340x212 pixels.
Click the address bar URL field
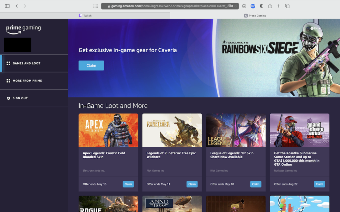point(166,6)
